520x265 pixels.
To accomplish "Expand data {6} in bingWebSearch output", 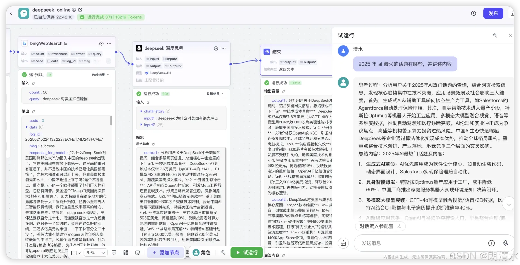I will (x=27, y=127).
